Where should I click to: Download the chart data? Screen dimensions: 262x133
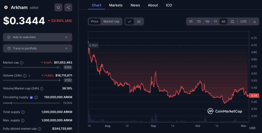pyautogui.click(x=255, y=21)
